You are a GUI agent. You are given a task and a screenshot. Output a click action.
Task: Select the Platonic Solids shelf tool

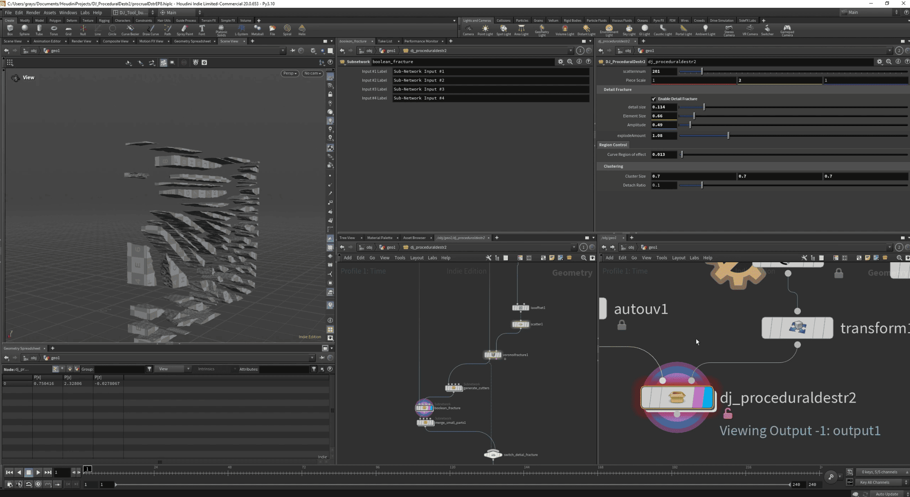click(x=221, y=31)
